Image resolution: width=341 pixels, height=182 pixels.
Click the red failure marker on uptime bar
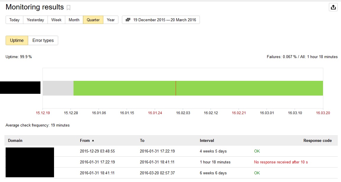click(x=176, y=88)
